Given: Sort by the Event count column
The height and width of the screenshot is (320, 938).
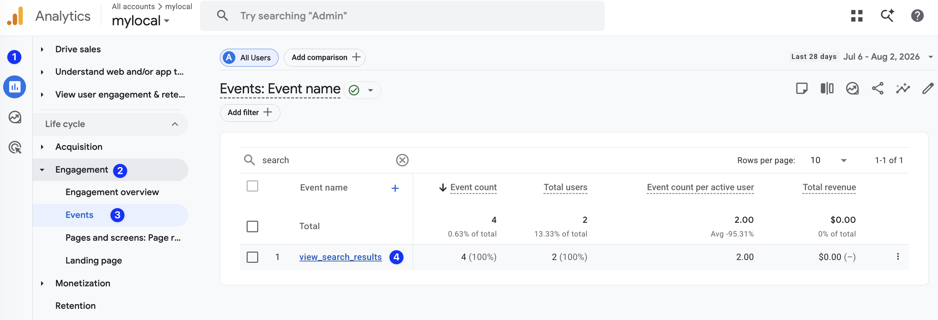Looking at the screenshot, I should [x=473, y=187].
